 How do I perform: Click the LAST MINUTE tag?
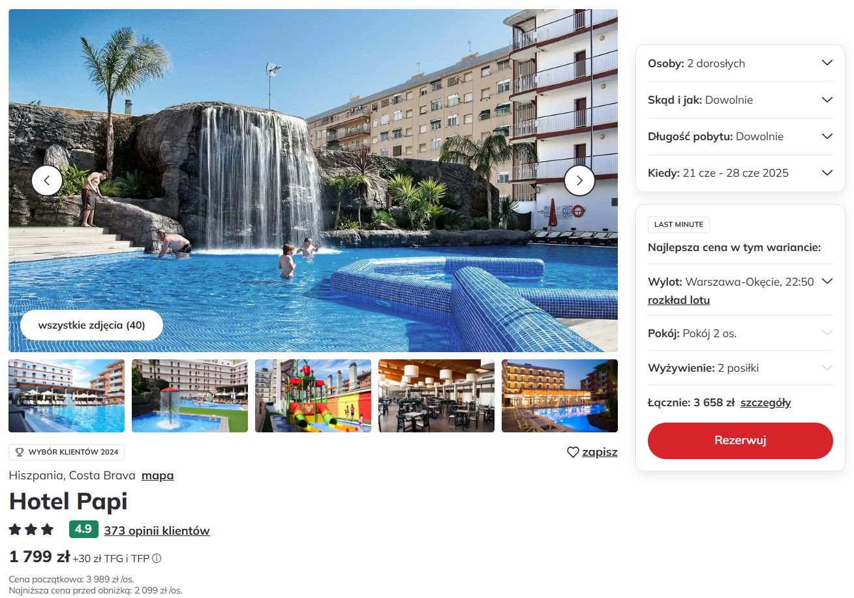[679, 224]
